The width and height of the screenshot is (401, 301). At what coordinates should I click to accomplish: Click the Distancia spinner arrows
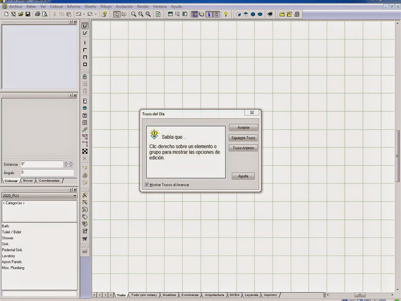pyautogui.click(x=69, y=164)
